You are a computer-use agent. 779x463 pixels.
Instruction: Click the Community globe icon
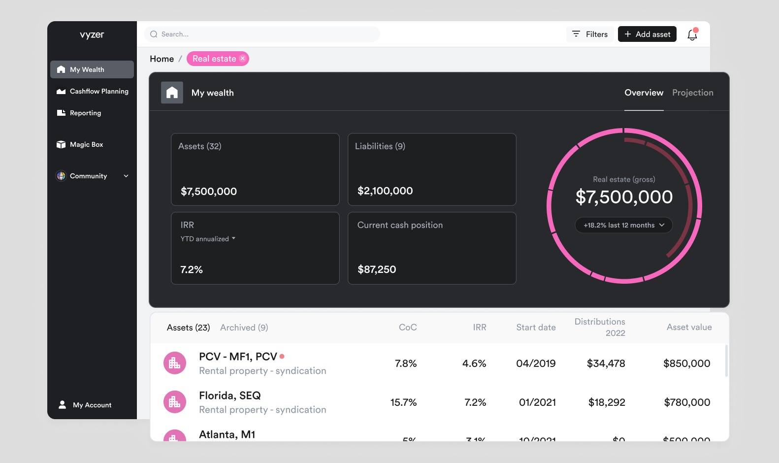[x=61, y=176]
